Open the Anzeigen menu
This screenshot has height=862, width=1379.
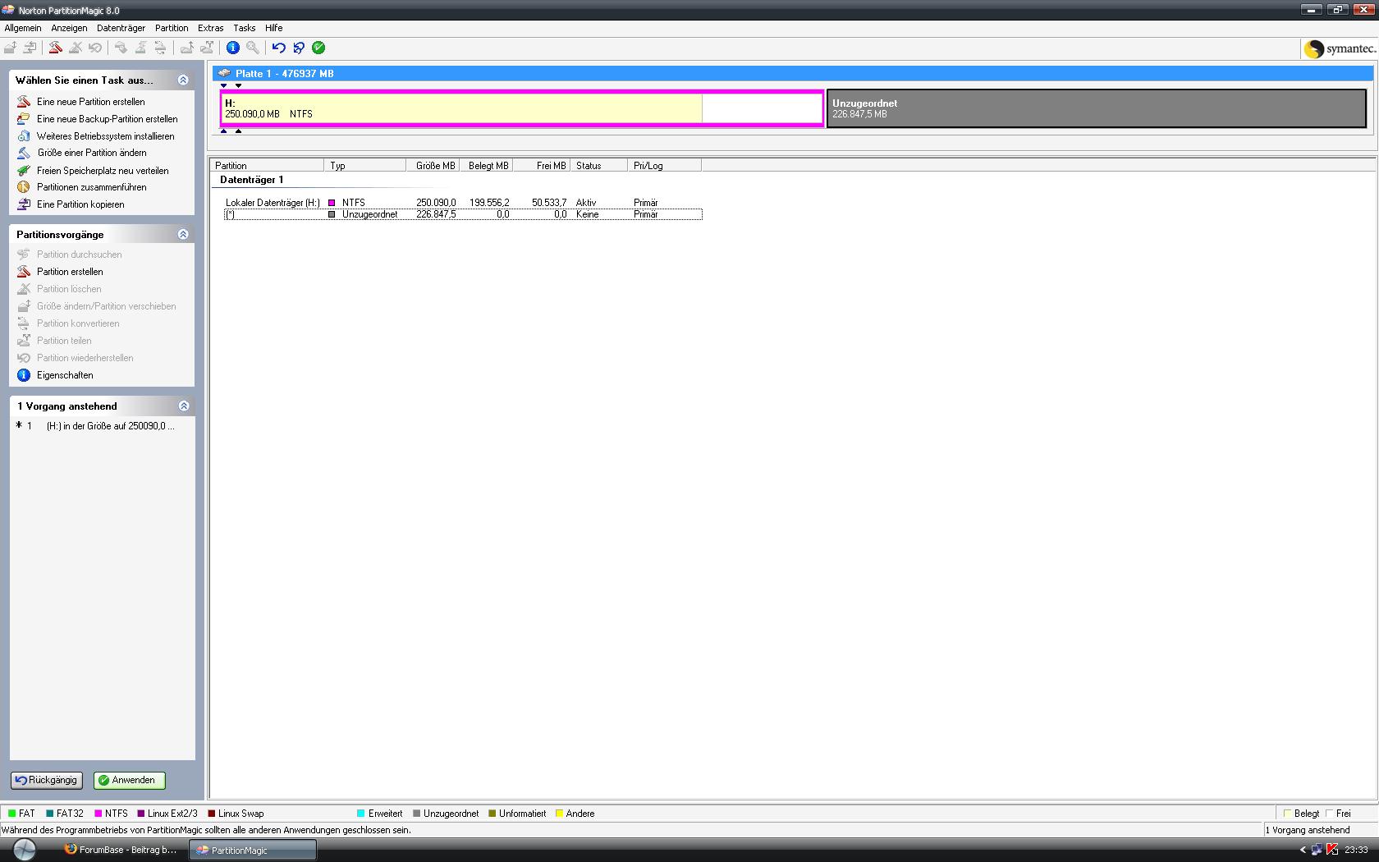(69, 28)
